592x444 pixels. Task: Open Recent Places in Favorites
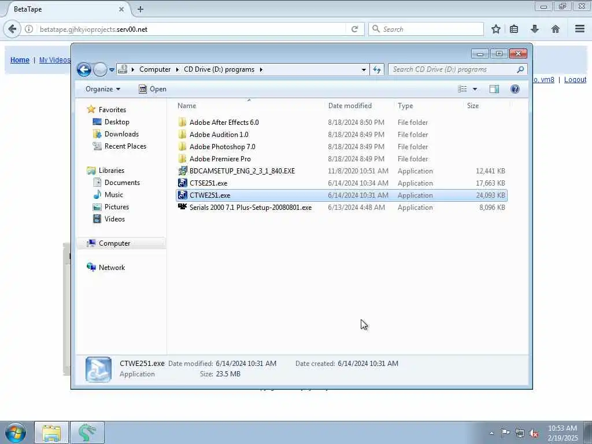pos(125,146)
